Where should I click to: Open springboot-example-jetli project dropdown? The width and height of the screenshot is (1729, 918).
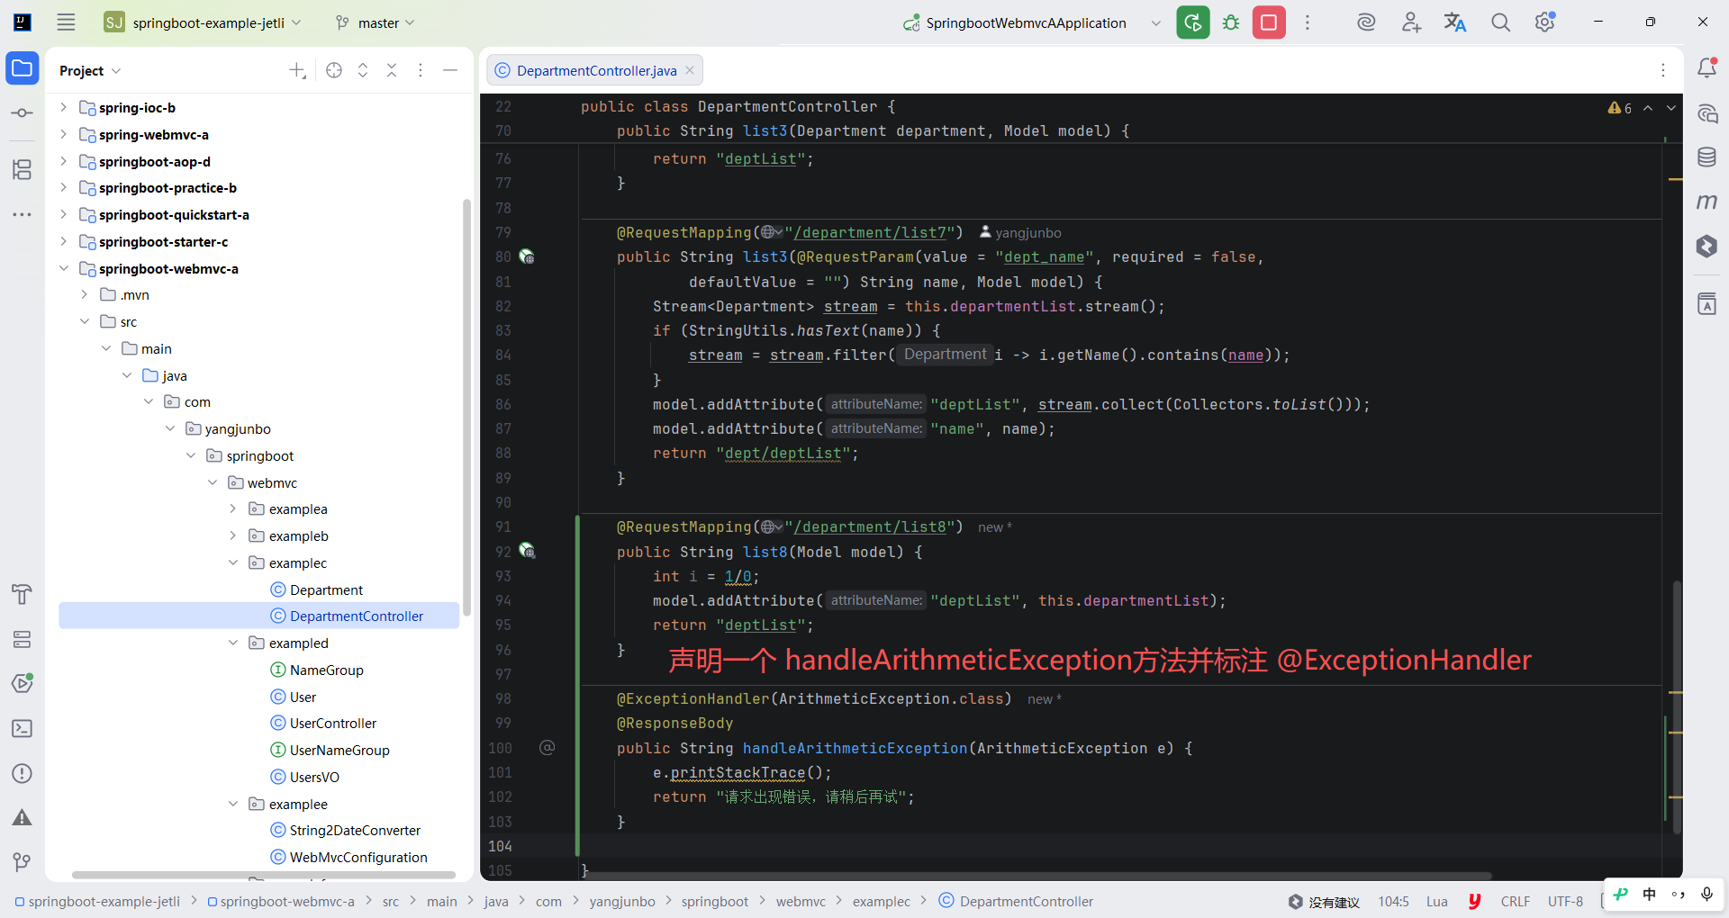coord(203,22)
